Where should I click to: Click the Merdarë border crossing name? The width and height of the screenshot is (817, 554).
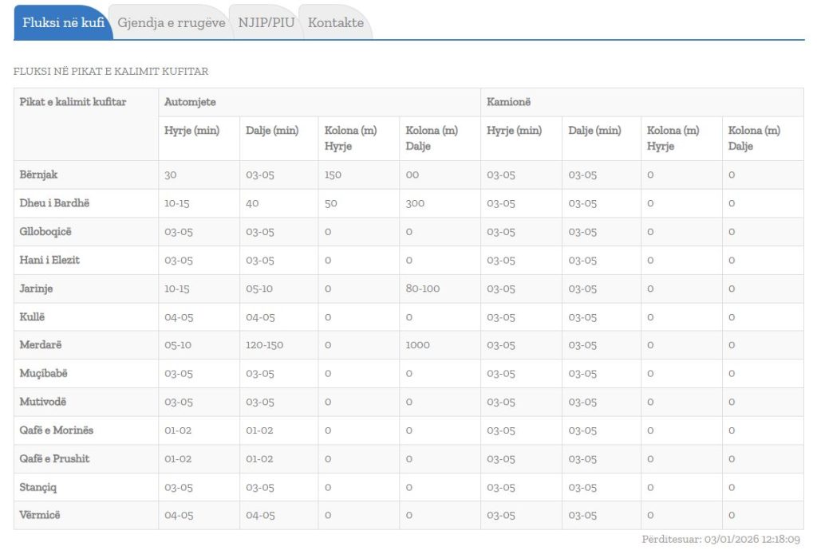[x=40, y=345]
